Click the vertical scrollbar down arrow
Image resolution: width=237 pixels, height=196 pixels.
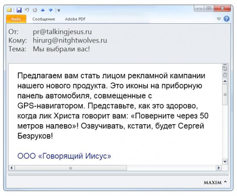225,162
